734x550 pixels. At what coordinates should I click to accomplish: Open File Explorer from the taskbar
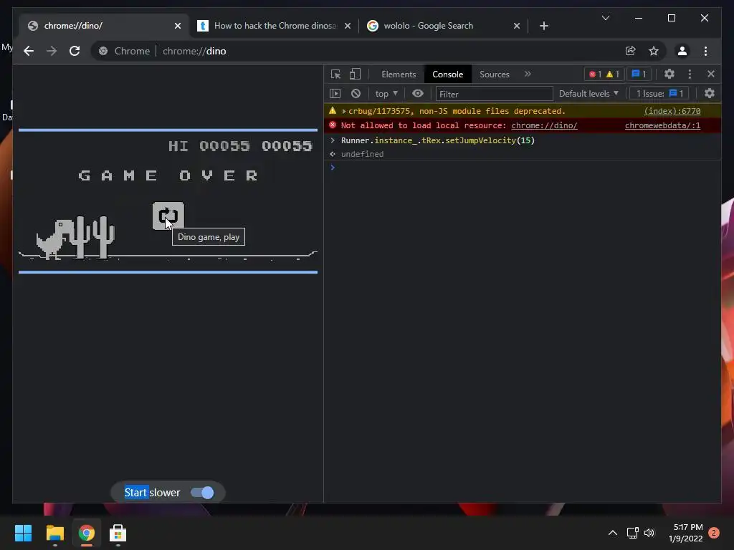click(x=54, y=533)
